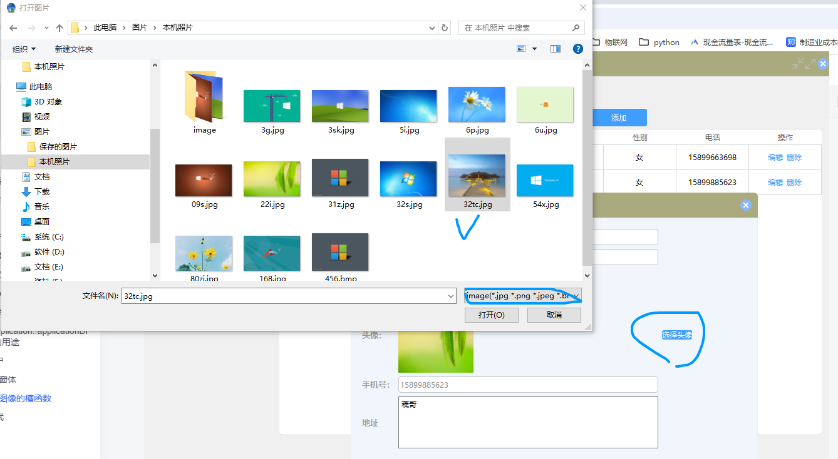Open the 组织 menu

(x=24, y=49)
